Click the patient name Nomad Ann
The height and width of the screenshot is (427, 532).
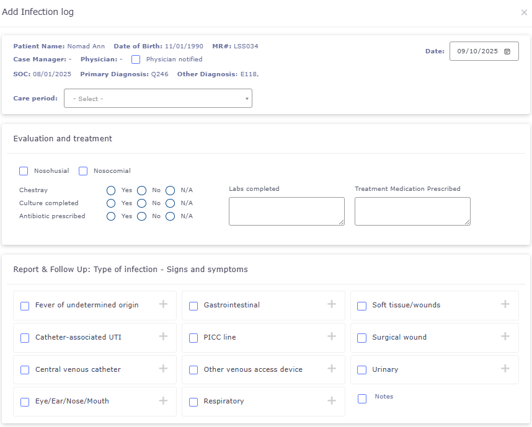pos(86,46)
